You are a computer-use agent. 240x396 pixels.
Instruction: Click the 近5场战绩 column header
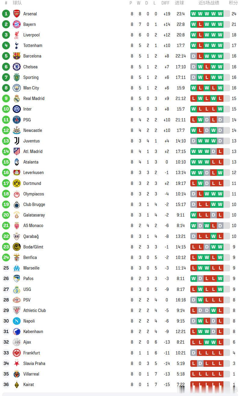coord(209,3)
